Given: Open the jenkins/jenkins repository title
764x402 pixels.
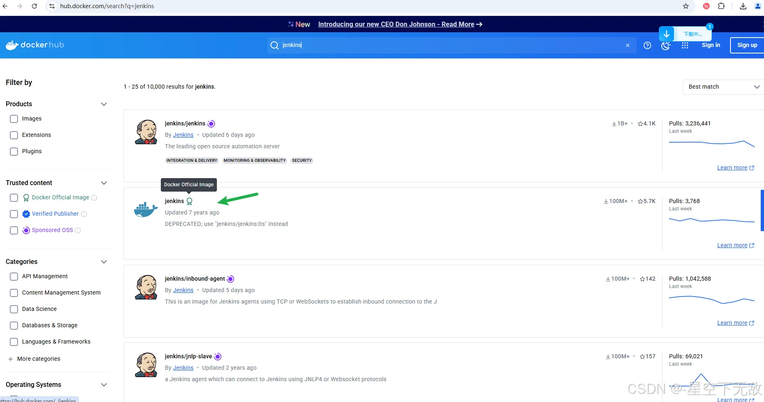Looking at the screenshot, I should (185, 123).
